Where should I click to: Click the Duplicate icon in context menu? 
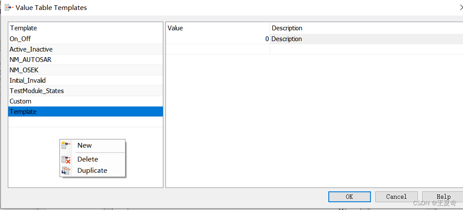66,171
